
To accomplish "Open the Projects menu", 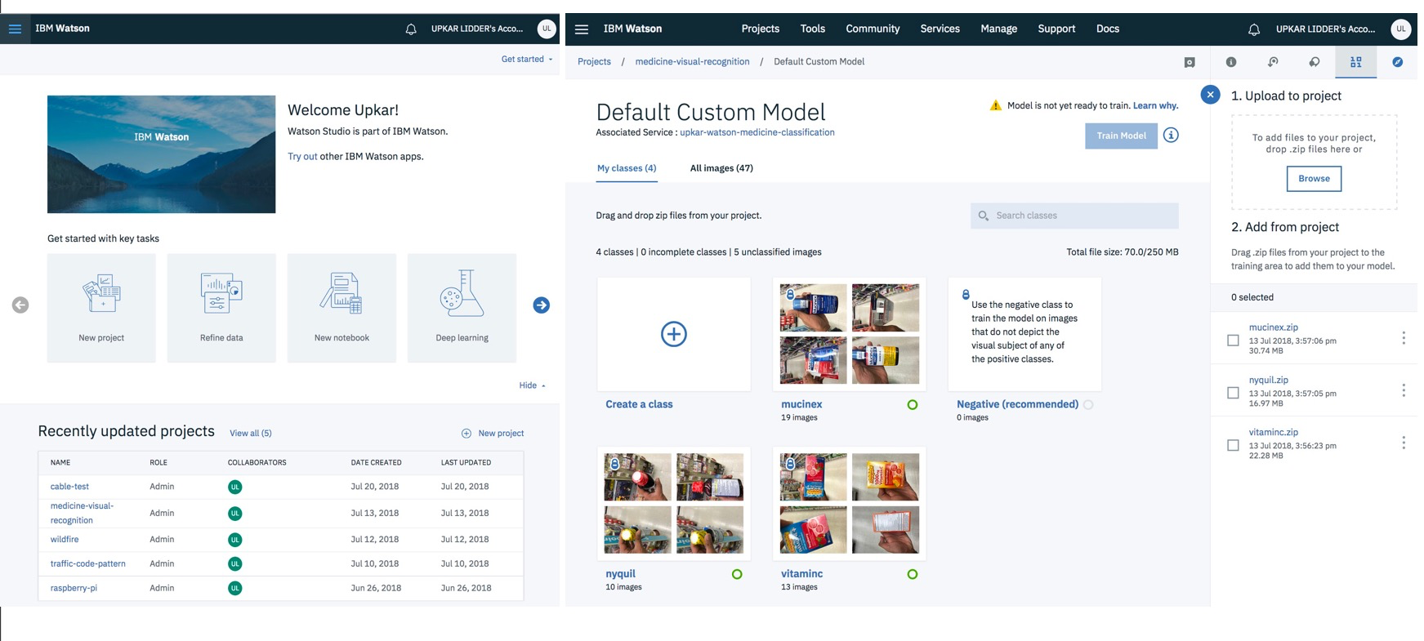I will click(761, 29).
